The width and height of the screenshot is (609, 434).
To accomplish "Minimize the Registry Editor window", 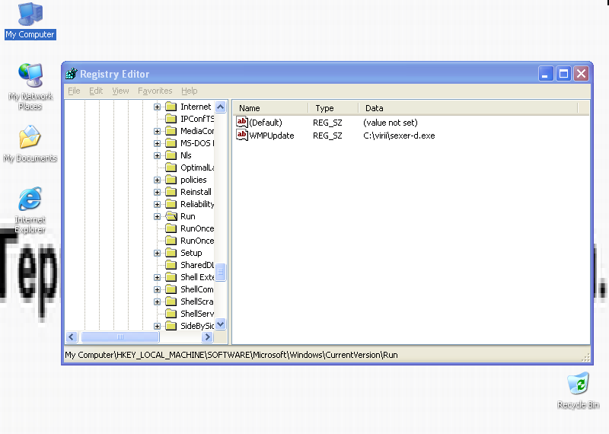I will click(545, 73).
